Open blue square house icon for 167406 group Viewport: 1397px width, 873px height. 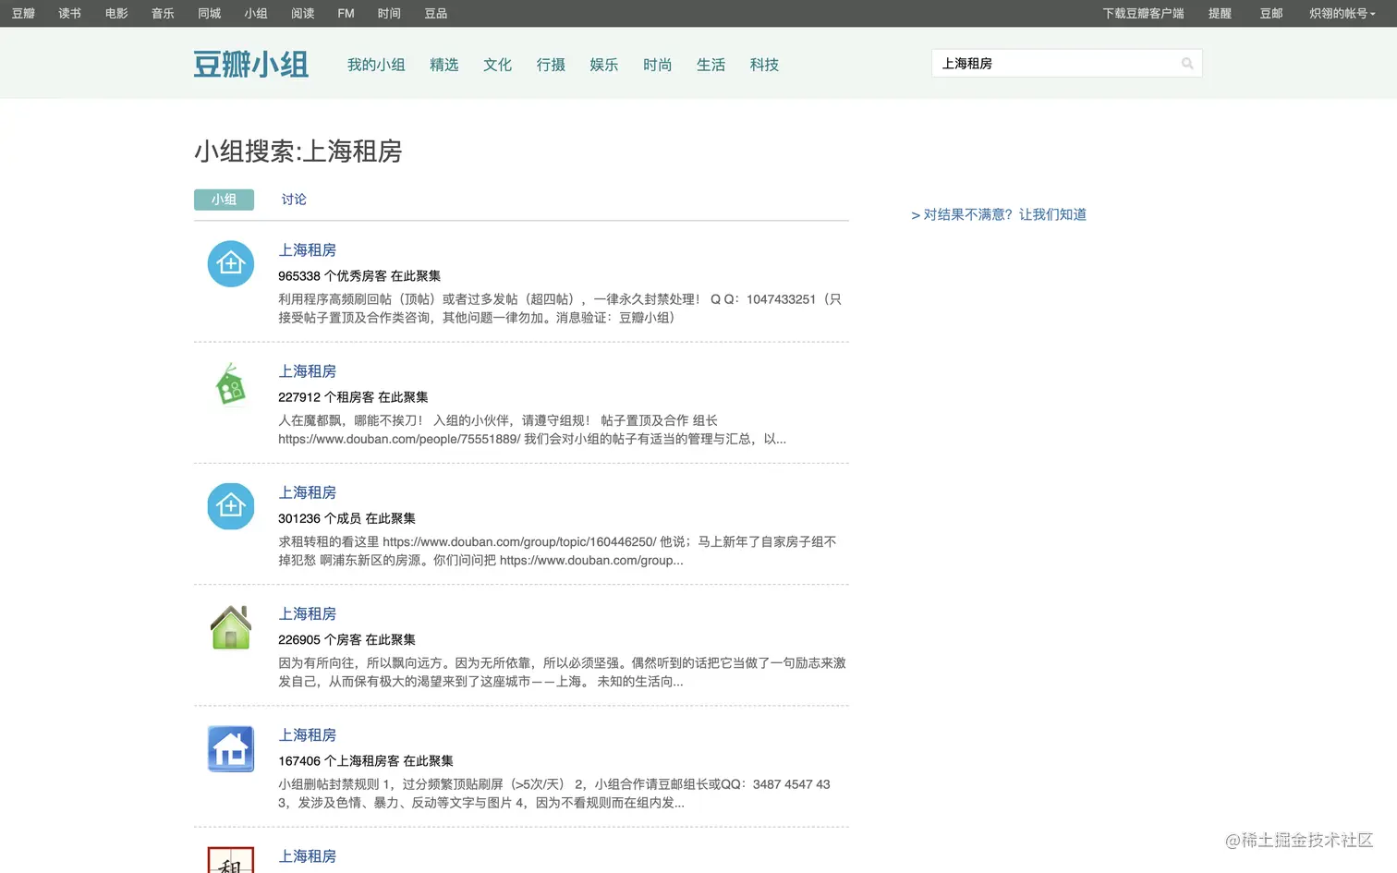click(231, 748)
